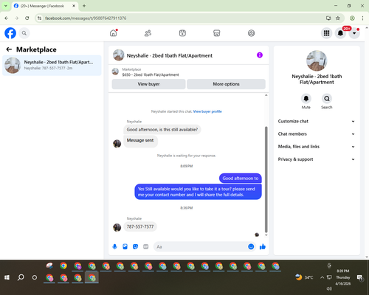The image size is (369, 295).
Task: Click the Marketplace listing thumbnail beside $650
Action: pos(115,72)
